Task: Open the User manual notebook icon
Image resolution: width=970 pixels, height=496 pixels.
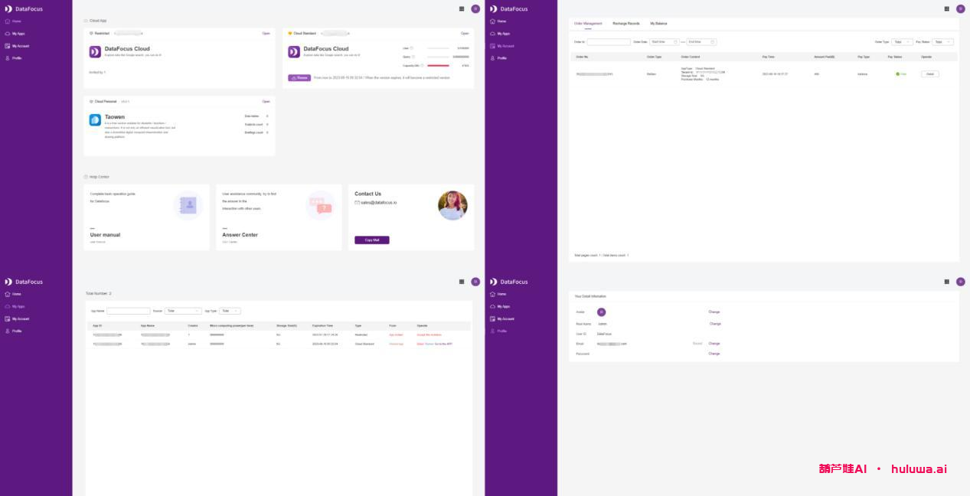Action: (187, 205)
